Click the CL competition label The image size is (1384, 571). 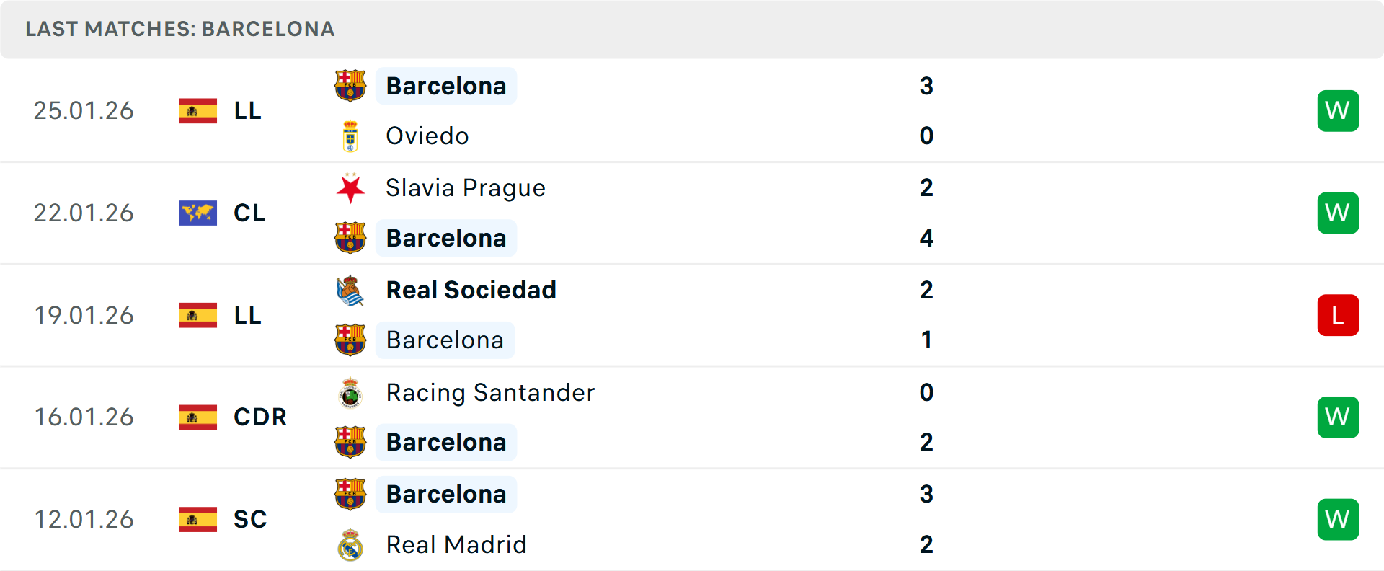click(x=249, y=213)
